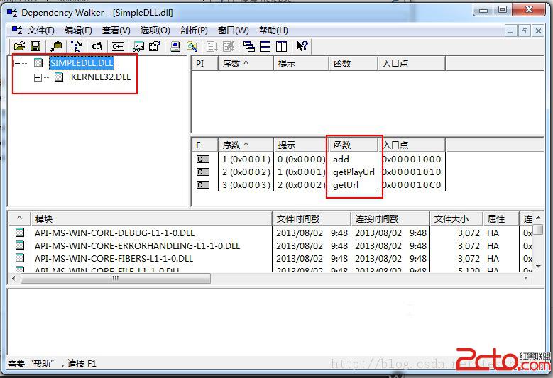Open the 选项(O) menu
Screen dimensions: 553x378
pos(155,30)
